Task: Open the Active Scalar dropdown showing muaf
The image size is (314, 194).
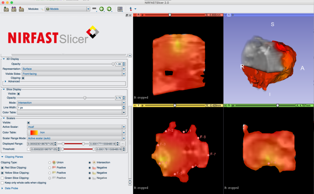Action: [77, 127]
